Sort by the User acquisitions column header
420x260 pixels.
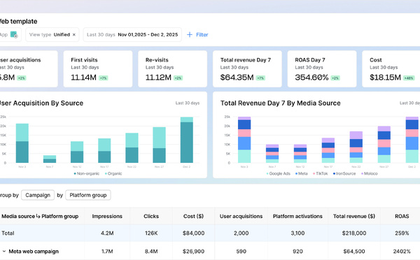click(241, 216)
